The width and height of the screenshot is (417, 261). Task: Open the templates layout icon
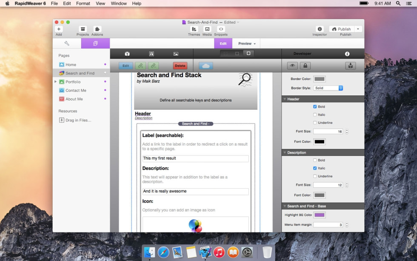(x=151, y=54)
